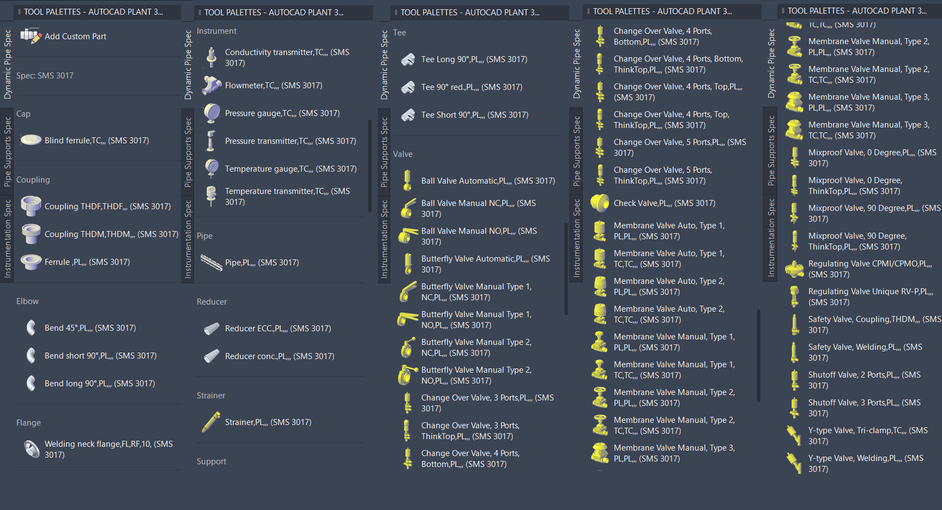Select Butterfly Valve Manual Type 1 NC icon
Image resolution: width=942 pixels, height=510 pixels.
coord(408,292)
